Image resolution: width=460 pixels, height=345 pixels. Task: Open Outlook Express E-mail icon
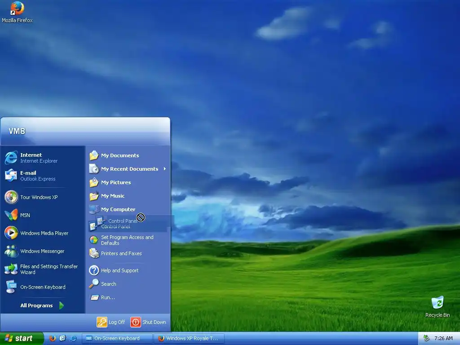click(x=11, y=176)
